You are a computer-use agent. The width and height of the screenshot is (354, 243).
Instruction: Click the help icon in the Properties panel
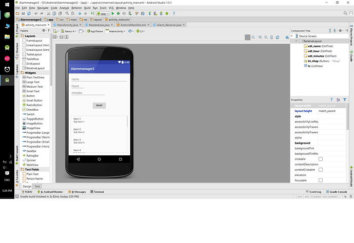[x=331, y=99]
